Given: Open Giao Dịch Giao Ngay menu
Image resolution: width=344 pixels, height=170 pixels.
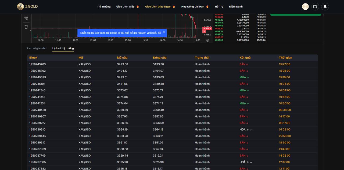Looking at the screenshot, I should [160, 7].
